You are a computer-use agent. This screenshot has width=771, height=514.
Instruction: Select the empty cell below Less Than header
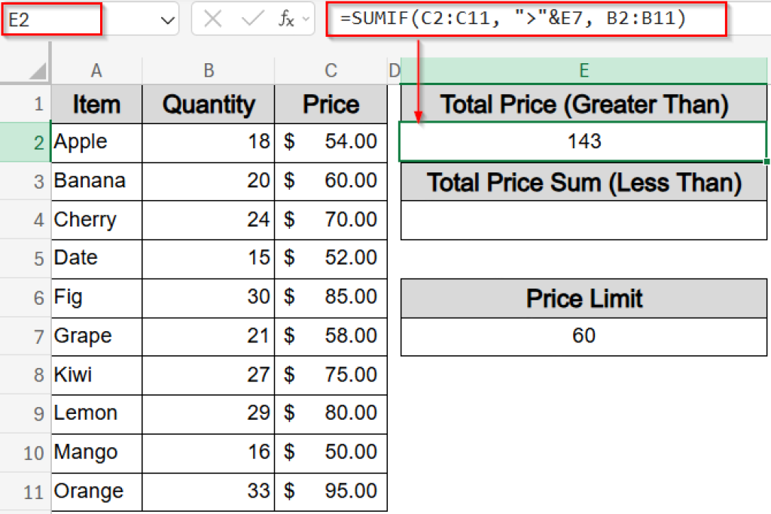(x=584, y=220)
